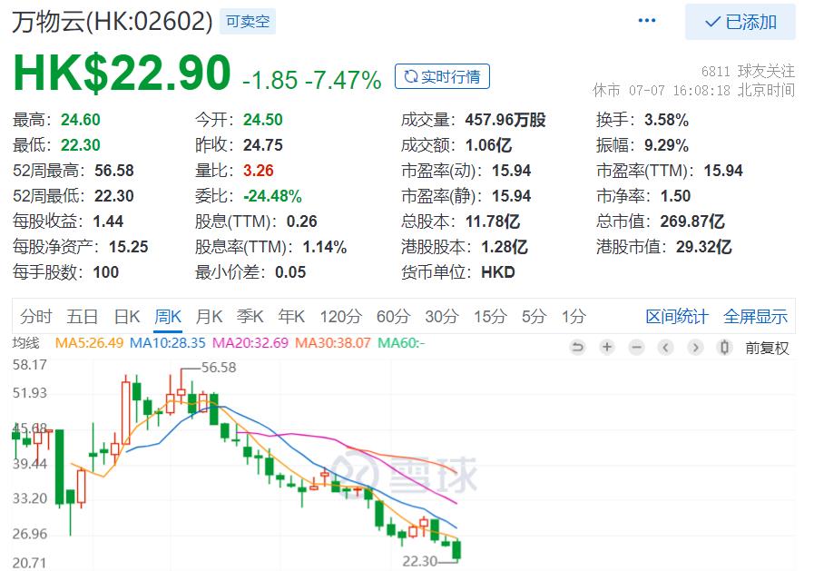Open the 月K chart tab
814x571 pixels.
pos(209,316)
